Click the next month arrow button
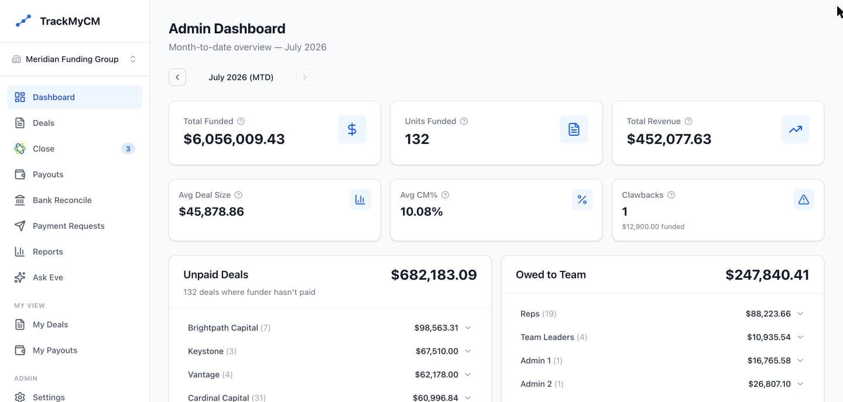The image size is (843, 402). [x=304, y=77]
